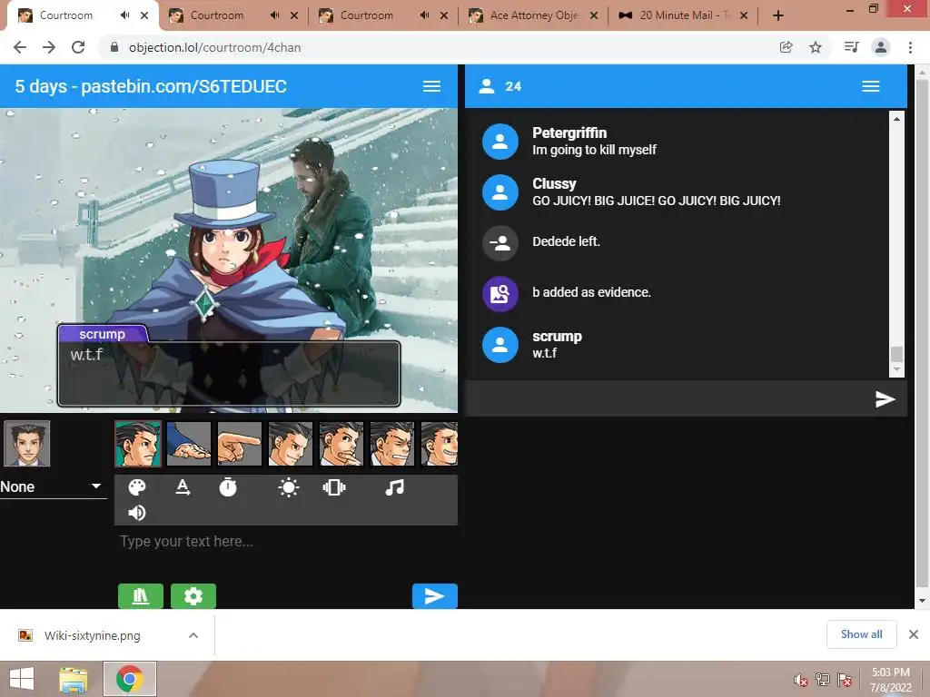Click the page scrollbar down arrow
The height and width of the screenshot is (697, 930).
pos(923,601)
